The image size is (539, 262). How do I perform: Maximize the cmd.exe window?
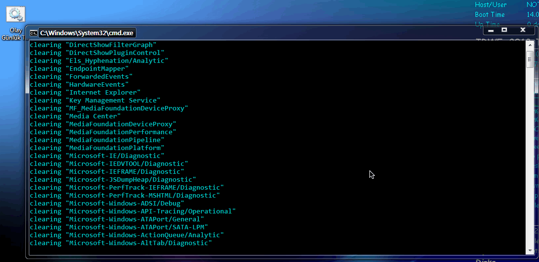click(504, 30)
